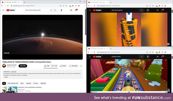Dislike the Terraforming Mars timelapse video

click(55, 66)
